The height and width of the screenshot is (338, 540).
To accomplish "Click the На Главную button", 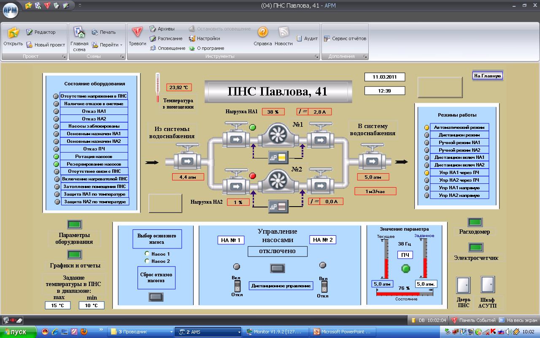I will click(487, 76).
